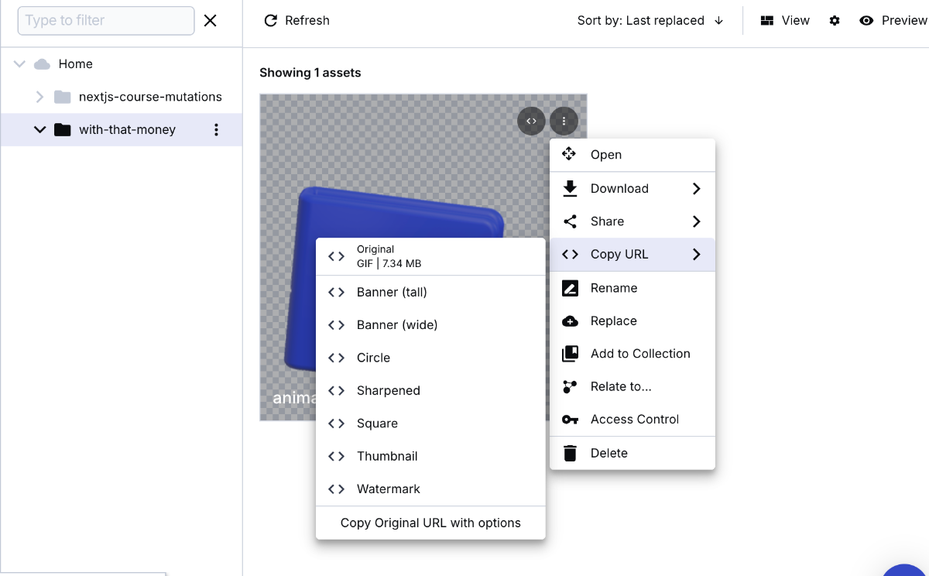
Task: Open Access Control from the menu
Action: [x=632, y=420]
